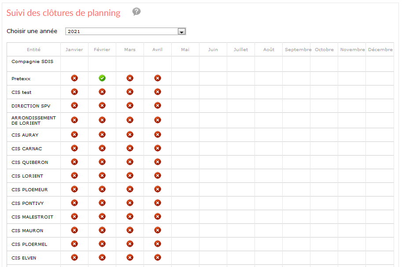The height and width of the screenshot is (267, 402).
Task: Select the ARRONDISSEMENT DE LORIENT entity
Action: tap(33, 120)
